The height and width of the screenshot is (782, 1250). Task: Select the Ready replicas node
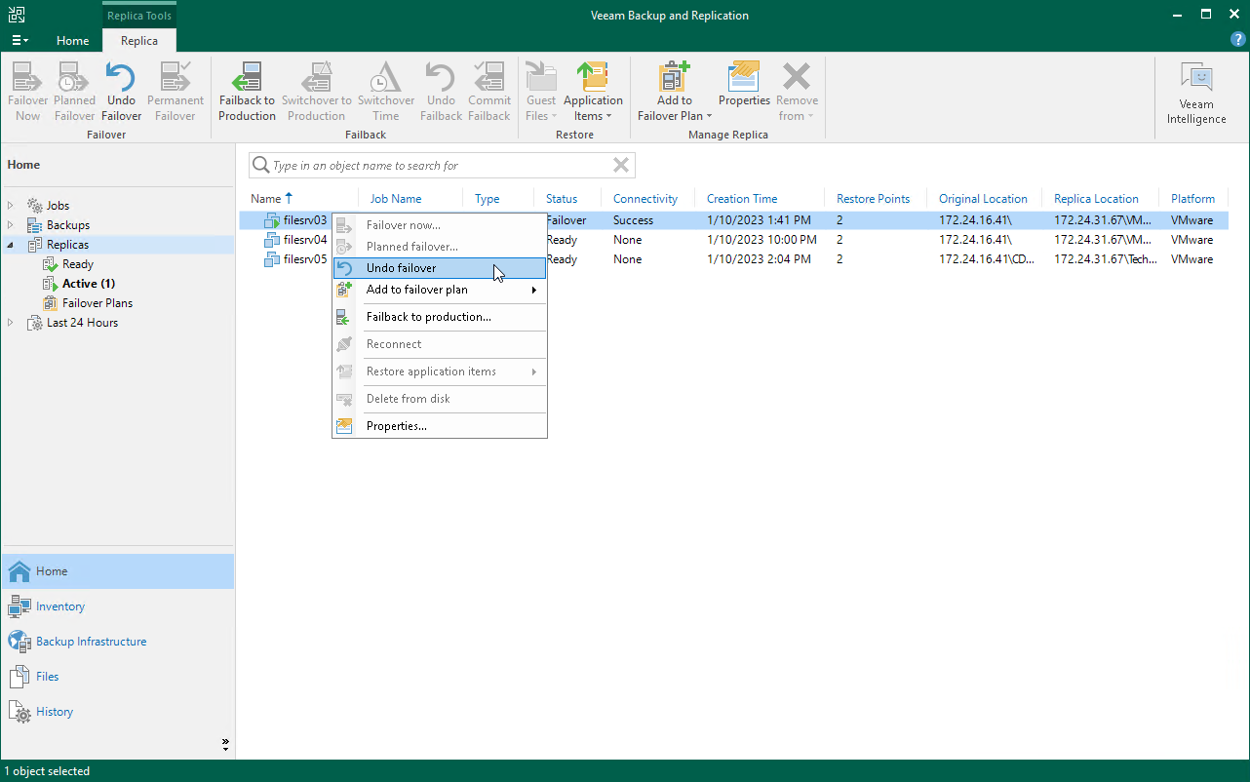pyautogui.click(x=78, y=264)
